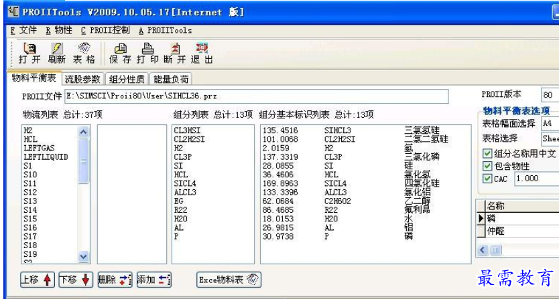This screenshot has height=299, width=559.
Task: Select ALCL3 in the component list
Action: click(185, 192)
